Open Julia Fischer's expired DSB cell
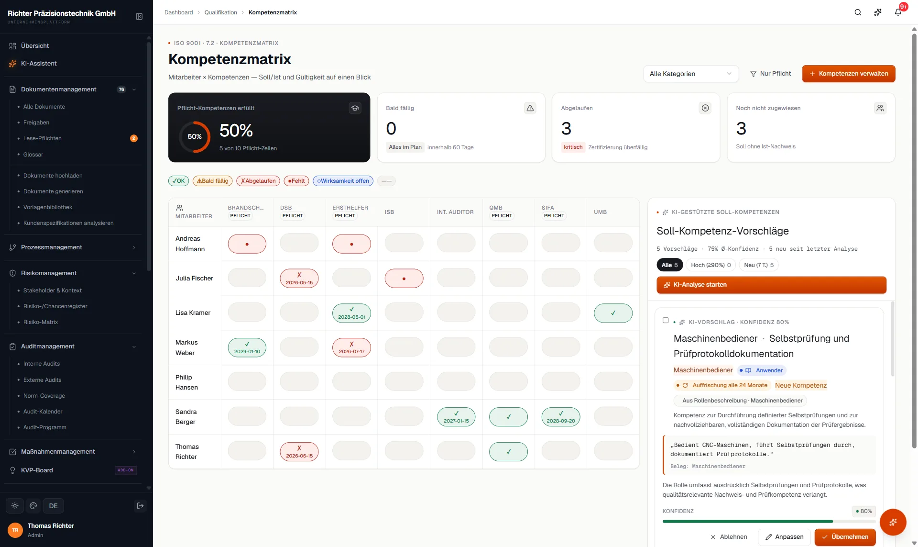The width and height of the screenshot is (918, 547). 299,278
